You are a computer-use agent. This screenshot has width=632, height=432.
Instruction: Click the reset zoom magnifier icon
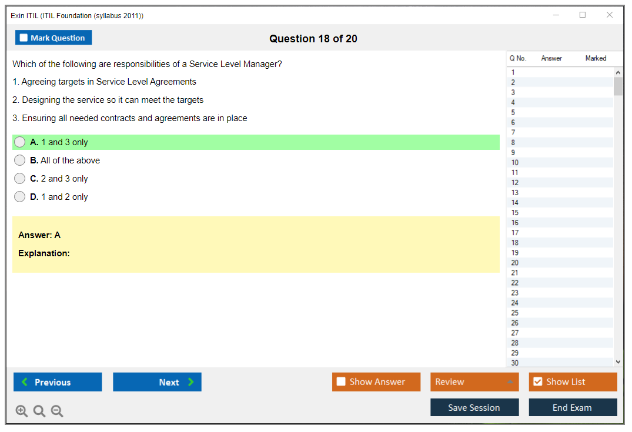point(39,411)
